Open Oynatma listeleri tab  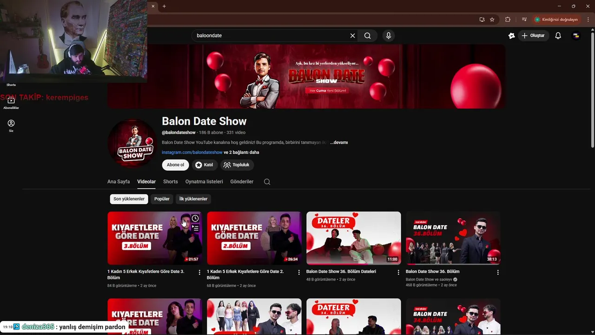click(204, 181)
